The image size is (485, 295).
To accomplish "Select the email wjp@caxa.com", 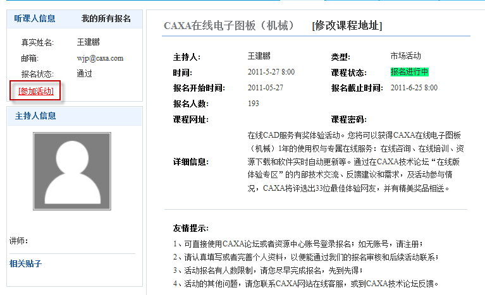I will click(x=100, y=58).
